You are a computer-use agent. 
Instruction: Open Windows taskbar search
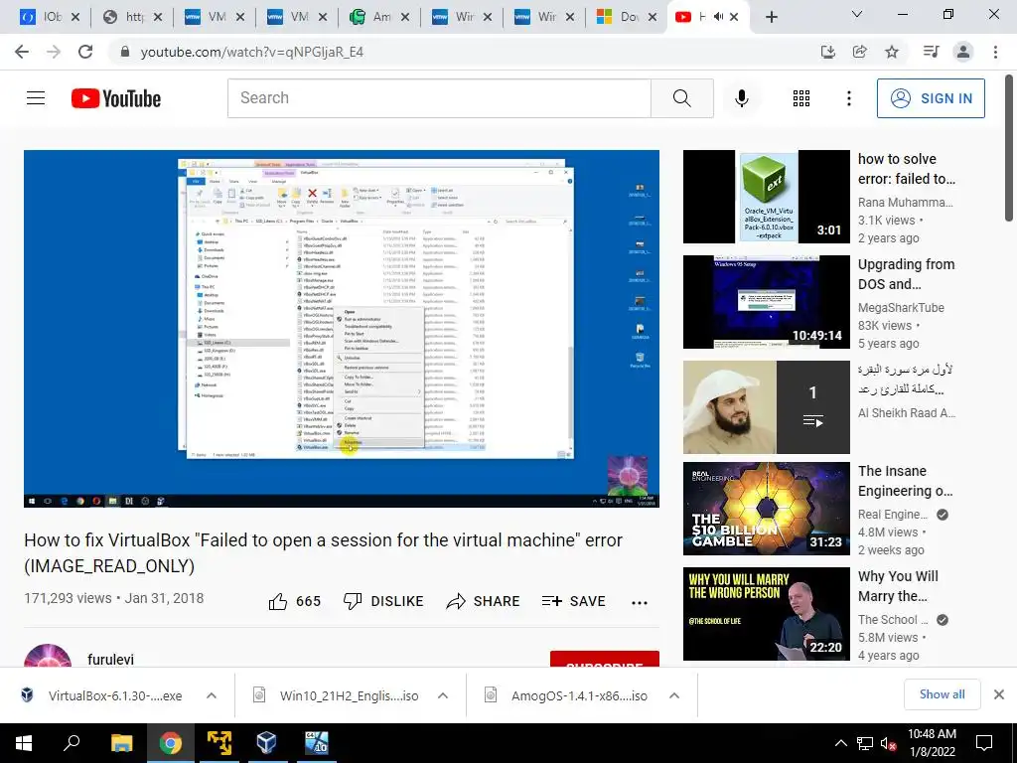(x=72, y=743)
